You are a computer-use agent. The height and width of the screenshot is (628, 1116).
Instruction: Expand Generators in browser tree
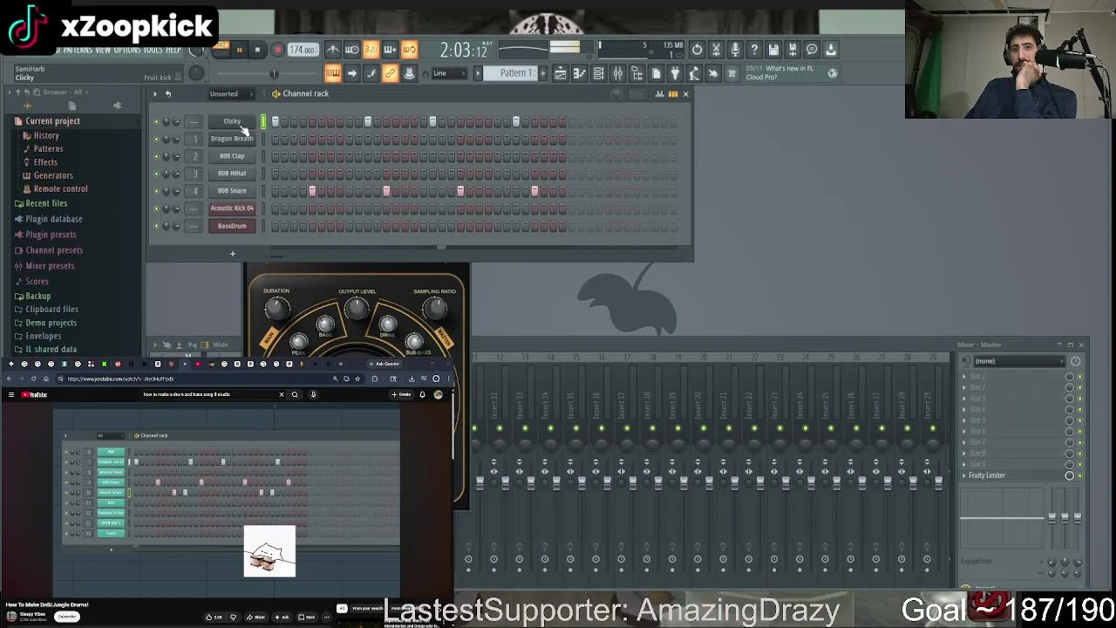click(53, 175)
